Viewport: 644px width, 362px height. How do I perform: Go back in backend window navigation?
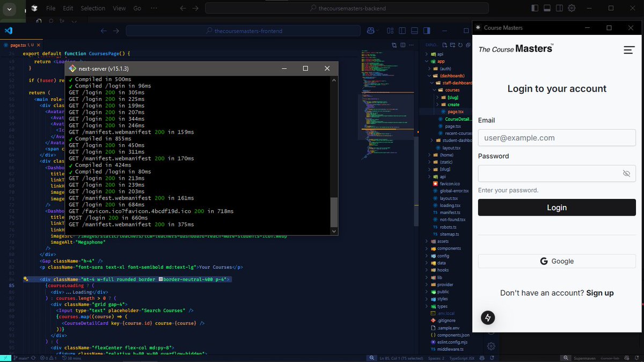[184, 8]
